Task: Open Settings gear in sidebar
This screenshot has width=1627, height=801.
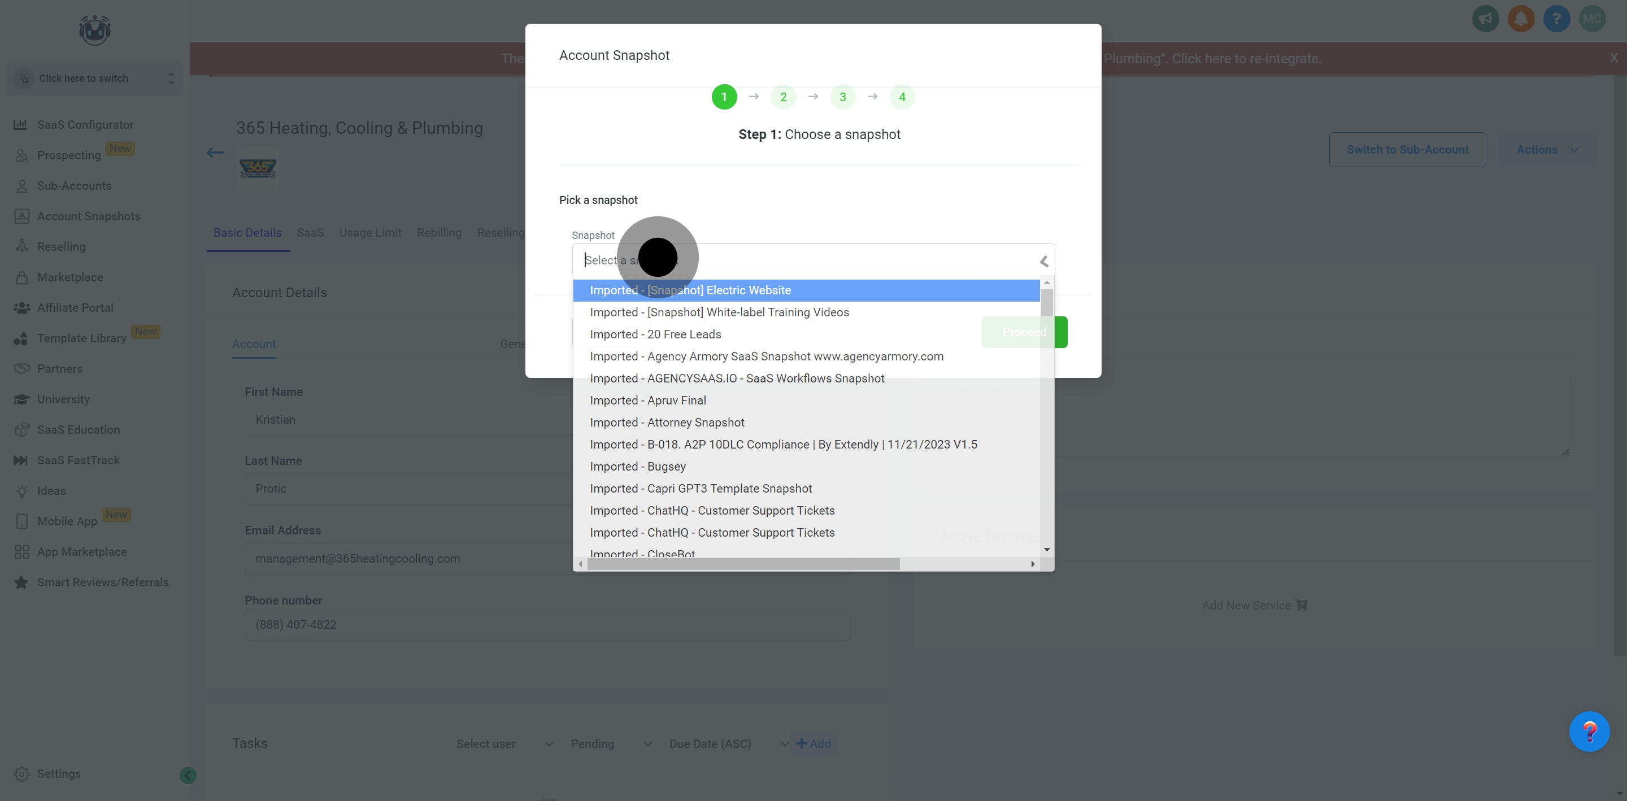Action: coord(22,774)
